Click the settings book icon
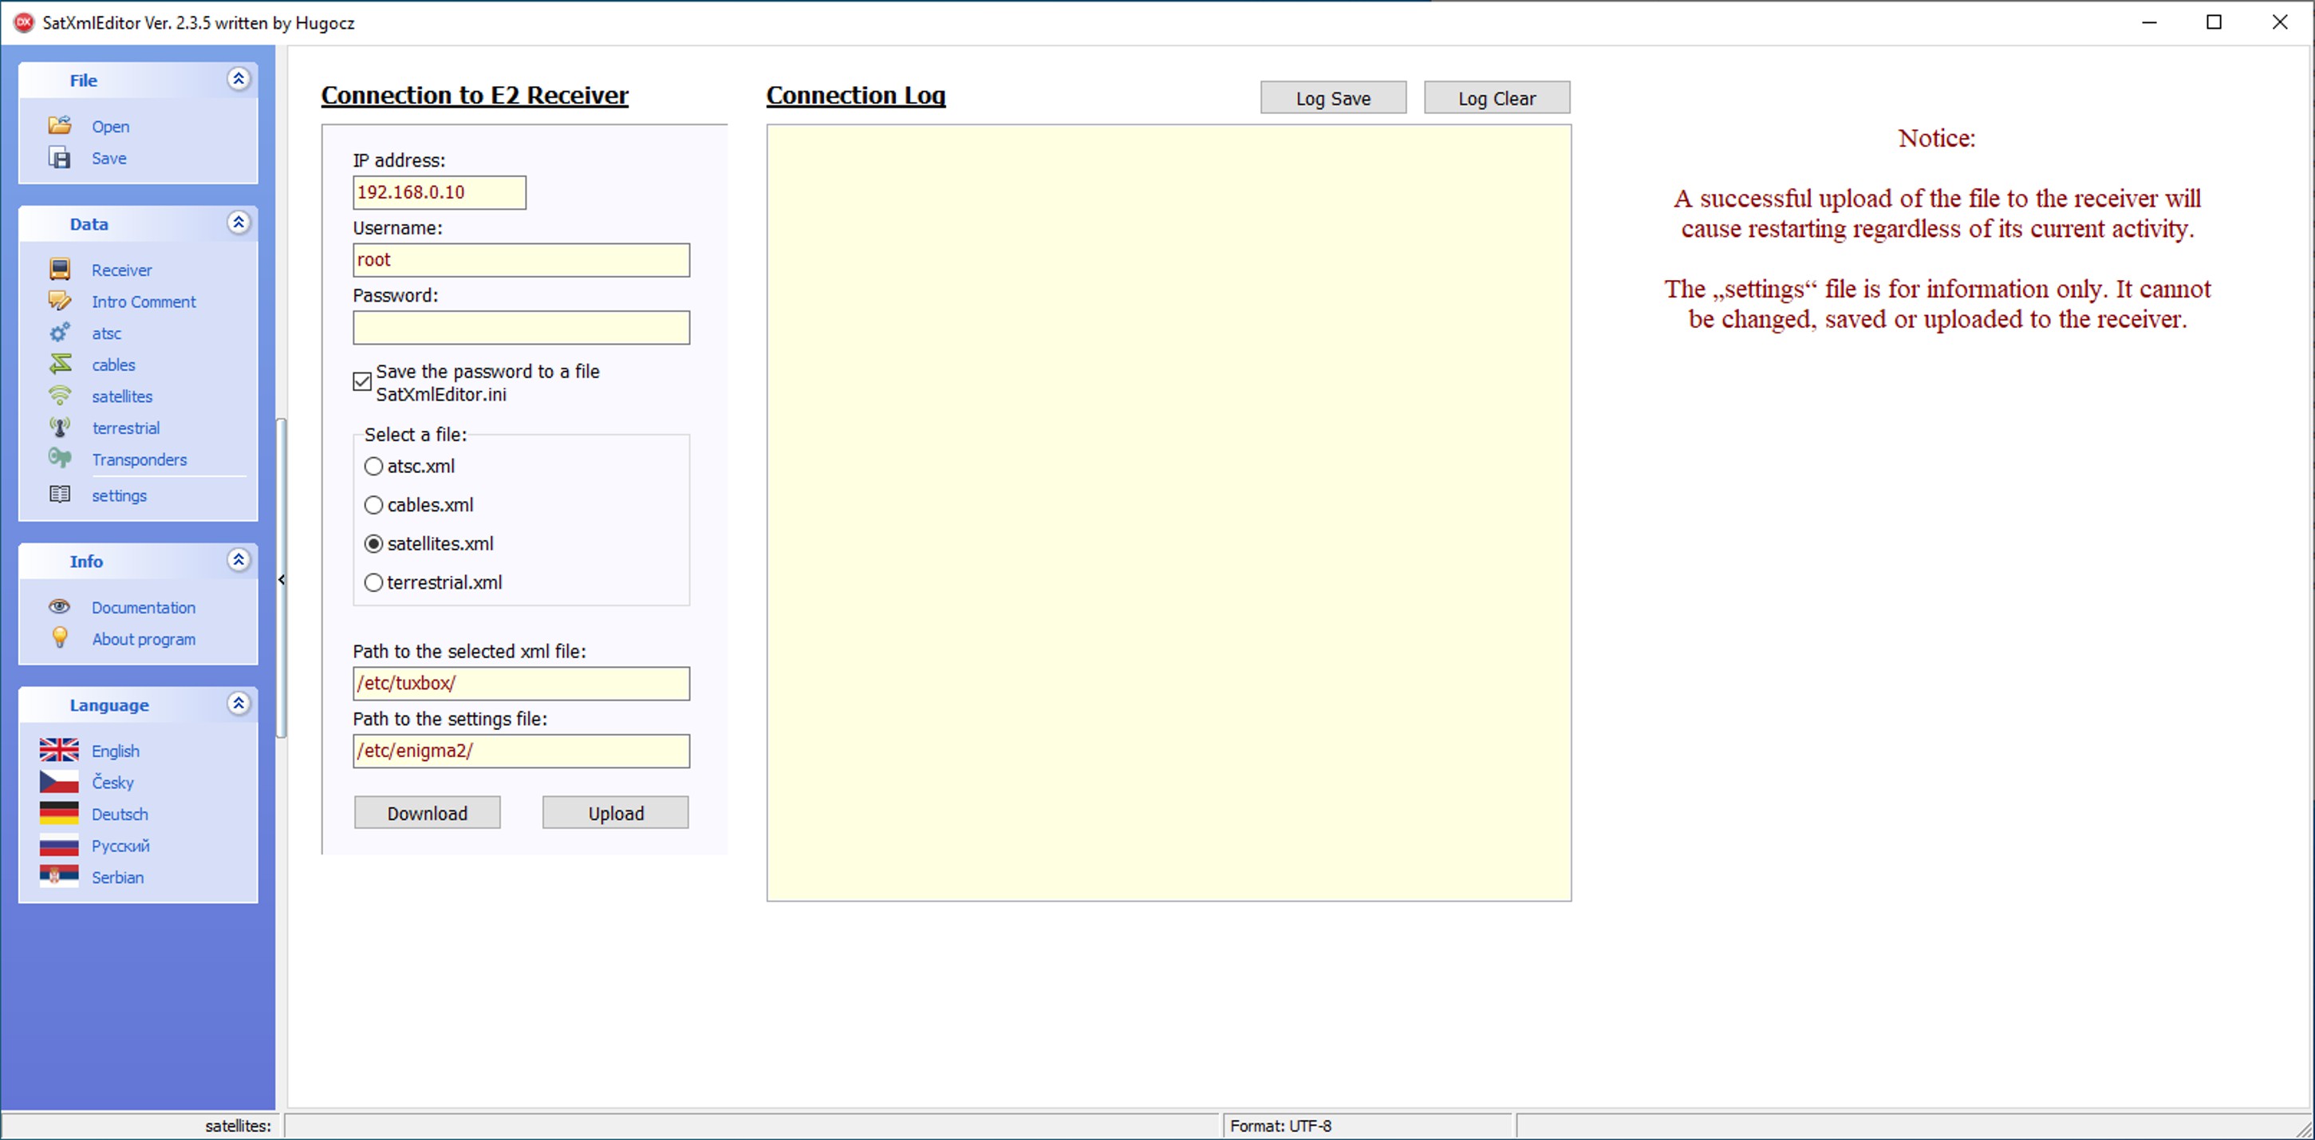The image size is (2315, 1140). click(59, 495)
